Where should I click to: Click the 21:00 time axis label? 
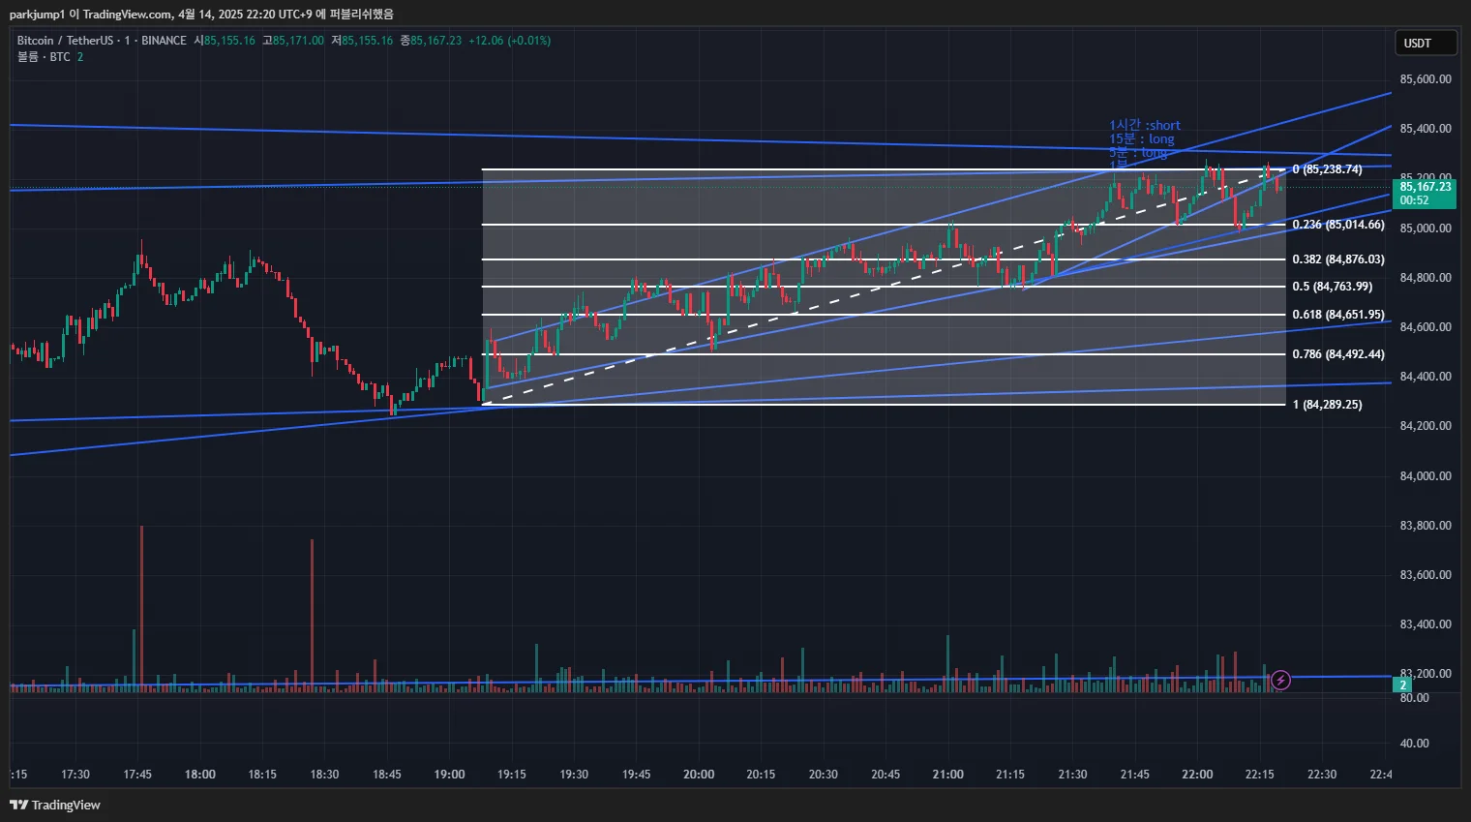(x=947, y=775)
